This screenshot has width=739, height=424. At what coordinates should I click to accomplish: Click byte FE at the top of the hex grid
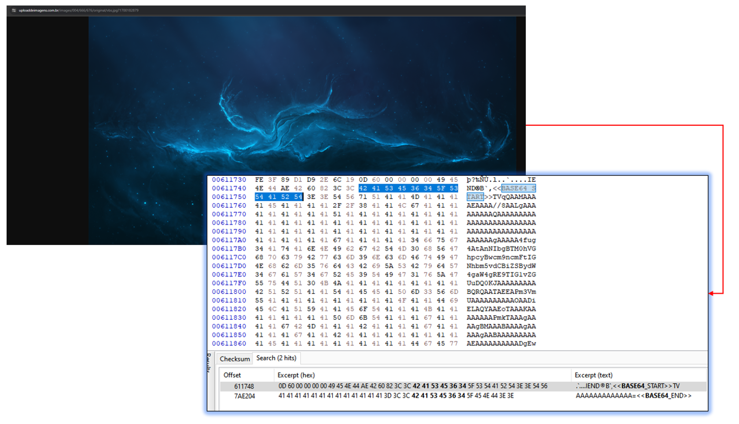[x=258, y=179]
